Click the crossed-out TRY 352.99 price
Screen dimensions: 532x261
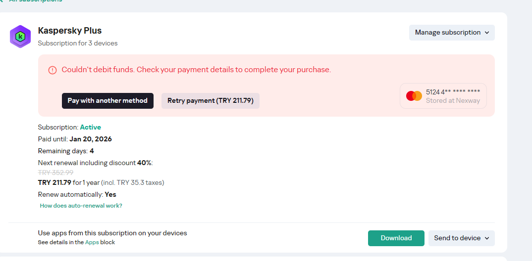tap(55, 173)
